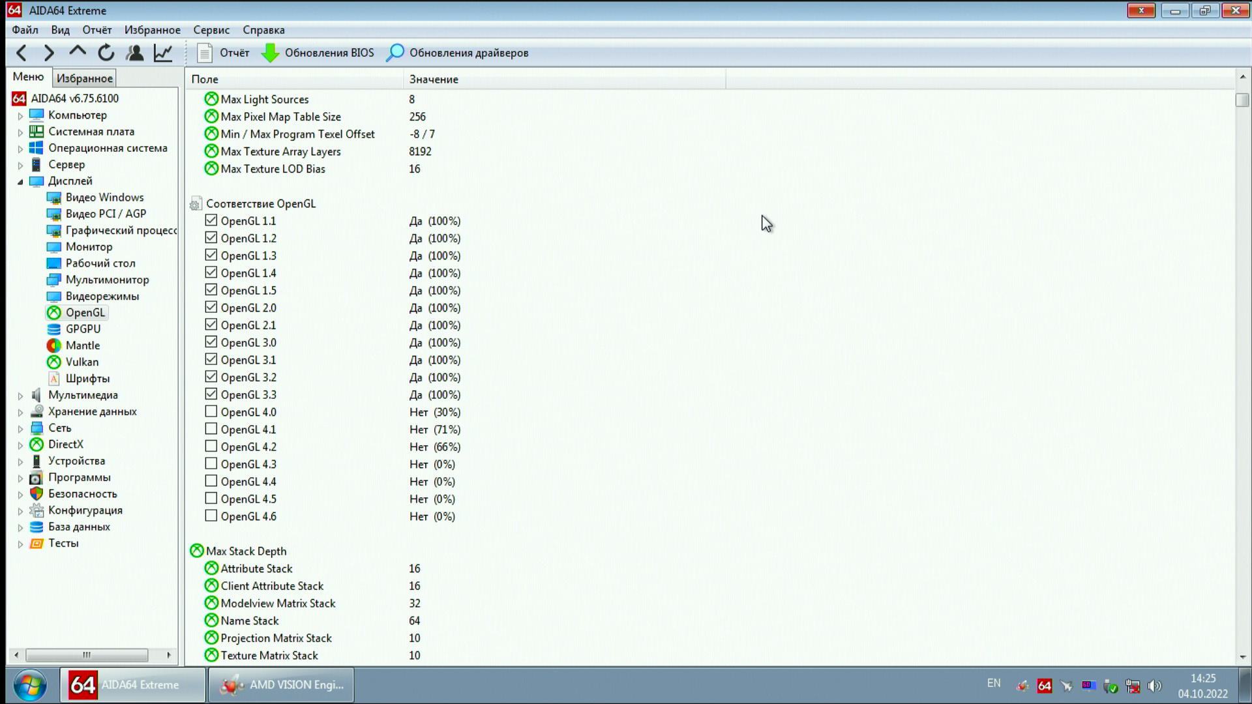Switch to the Избранное tab
The height and width of the screenshot is (704, 1252).
click(x=85, y=78)
